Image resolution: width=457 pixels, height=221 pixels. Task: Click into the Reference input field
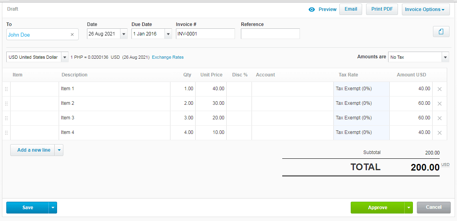click(x=270, y=34)
